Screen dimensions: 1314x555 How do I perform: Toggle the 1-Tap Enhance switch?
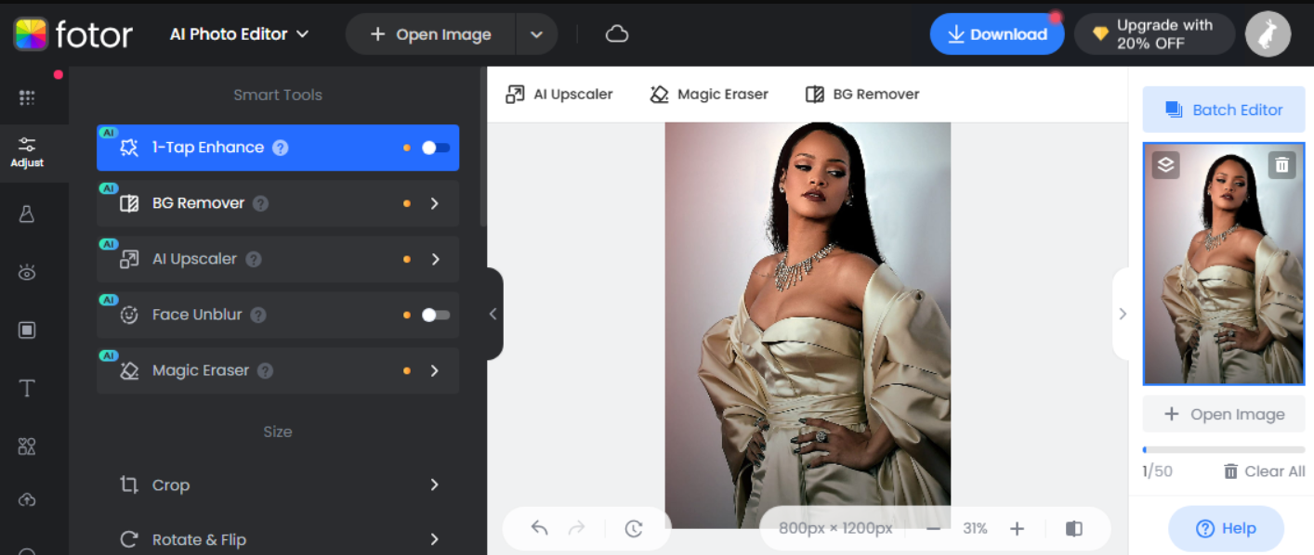(x=435, y=148)
